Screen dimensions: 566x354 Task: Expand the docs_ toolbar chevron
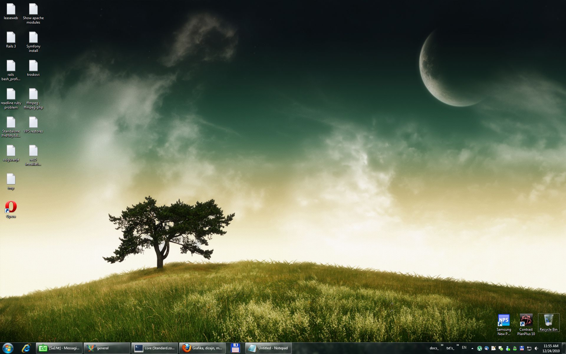tap(442, 345)
